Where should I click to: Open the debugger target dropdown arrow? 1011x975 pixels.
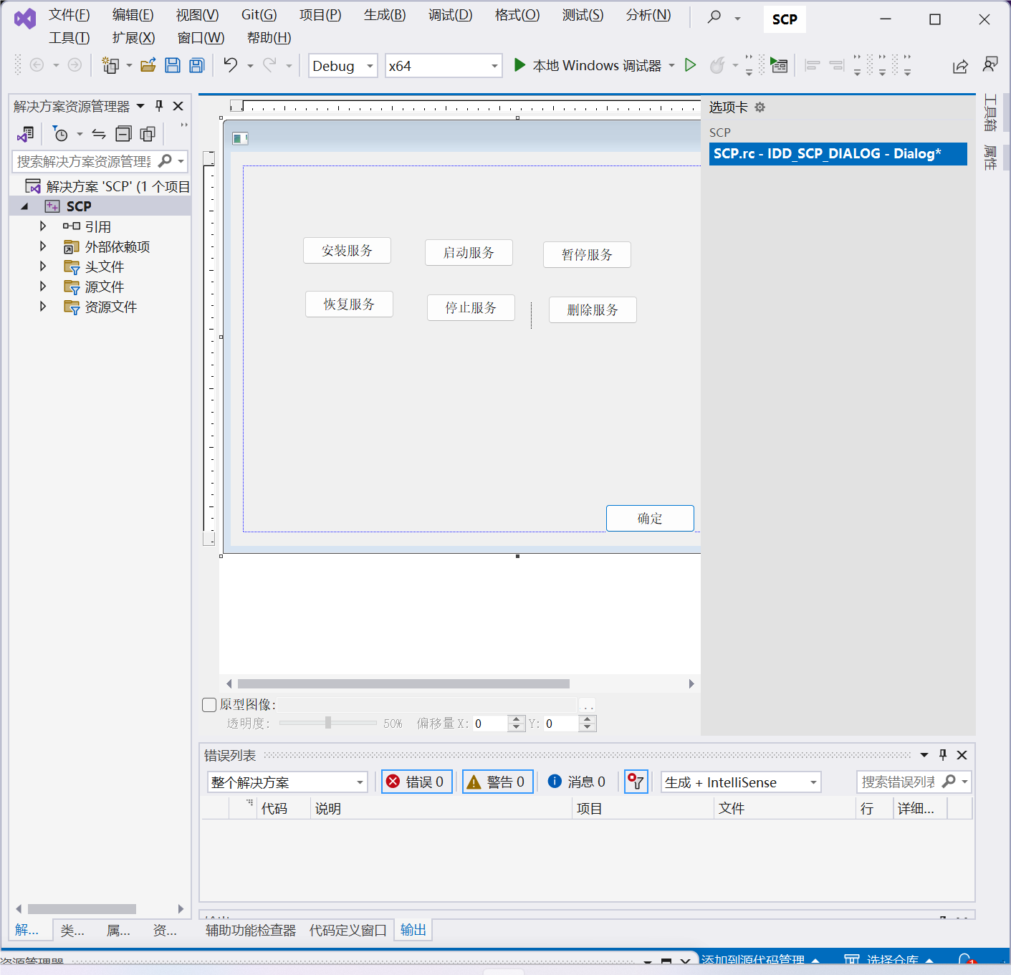[672, 66]
